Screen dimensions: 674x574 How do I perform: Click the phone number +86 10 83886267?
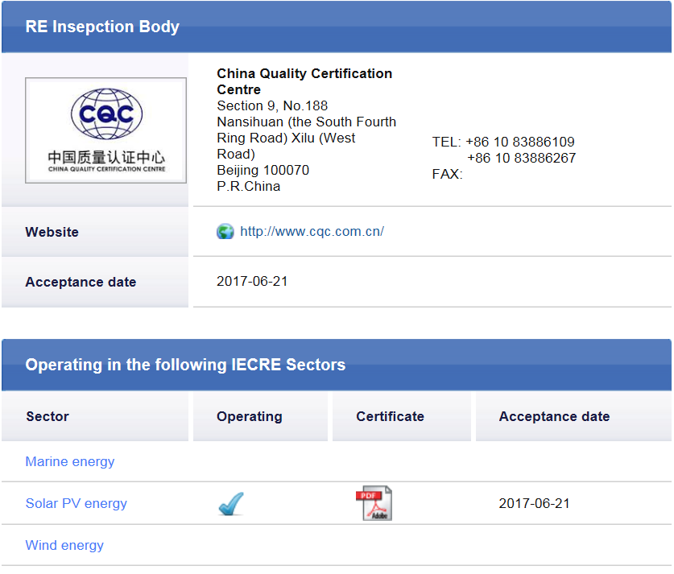tap(522, 159)
